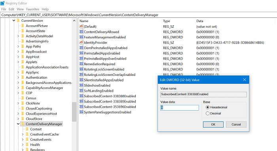Image resolution: width=277 pixels, height=151 pixels.
Task: Select the ApplicationAssociationToasts key
Action: click(47, 67)
